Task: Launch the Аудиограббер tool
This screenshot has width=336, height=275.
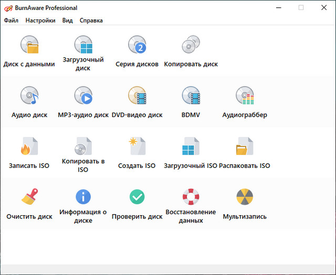Action: [245, 97]
